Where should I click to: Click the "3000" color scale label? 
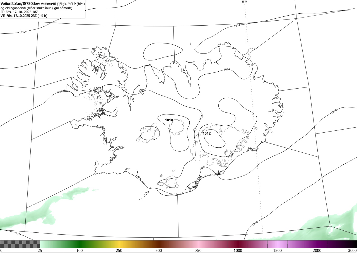click(x=352, y=250)
